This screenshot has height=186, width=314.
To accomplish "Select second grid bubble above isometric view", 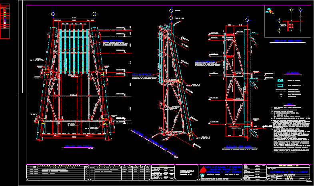I will coord(171,18).
